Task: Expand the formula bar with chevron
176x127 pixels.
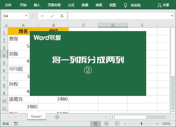Action: [172, 16]
